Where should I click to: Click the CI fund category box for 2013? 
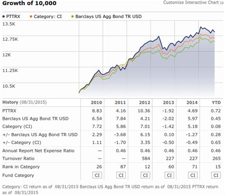point(169,175)
